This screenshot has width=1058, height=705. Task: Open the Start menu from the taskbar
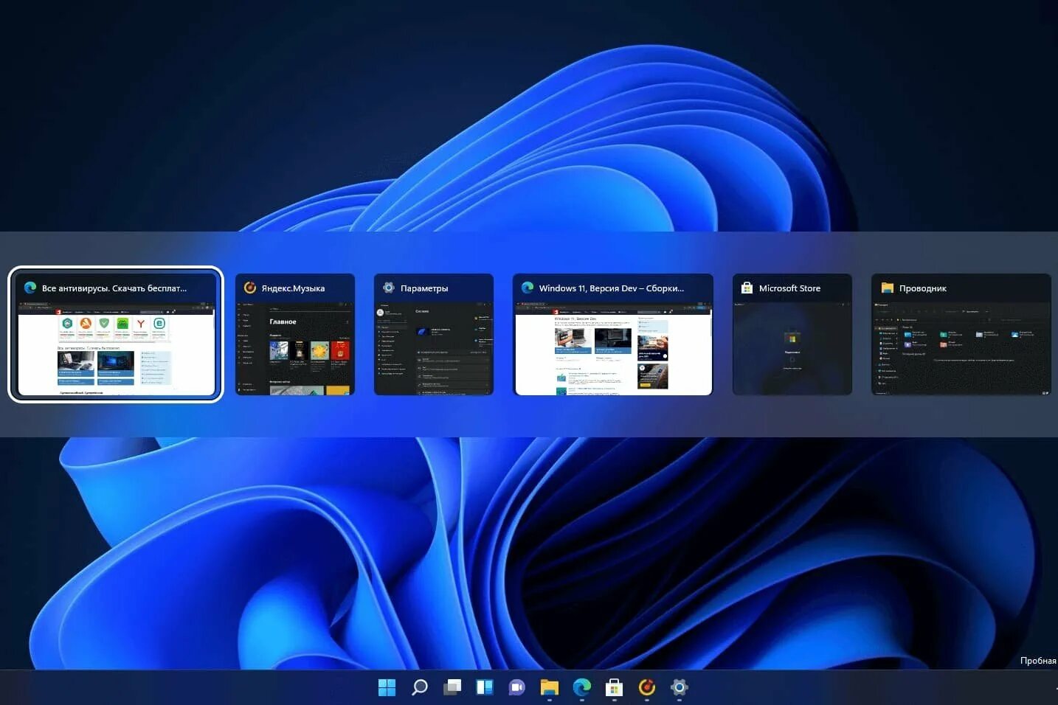pyautogui.click(x=387, y=687)
